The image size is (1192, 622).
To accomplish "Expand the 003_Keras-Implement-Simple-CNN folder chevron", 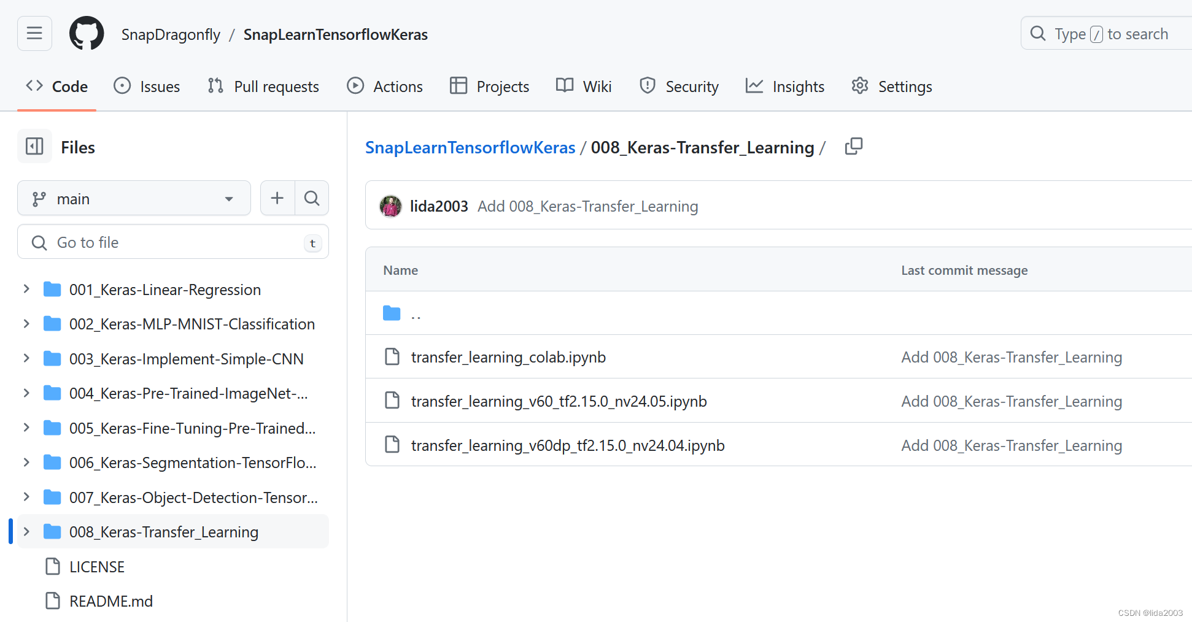I will (x=26, y=358).
